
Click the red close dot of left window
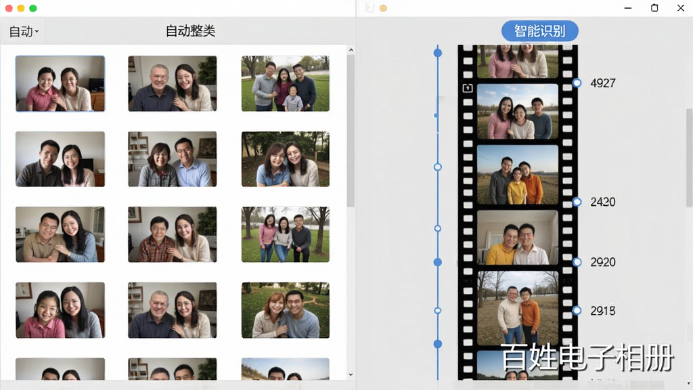[8, 8]
